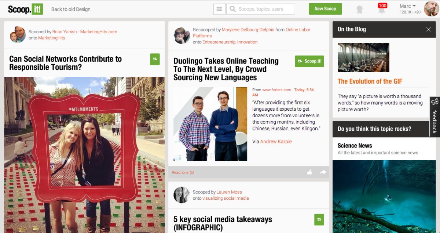Open Marylene Delbourg-Delphis profile link
The width and height of the screenshot is (440, 233).
[x=248, y=30]
